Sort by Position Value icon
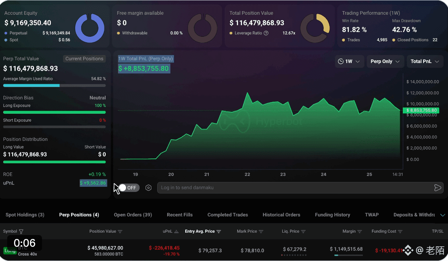Screen dimensions: 448x261 click(x=120, y=231)
